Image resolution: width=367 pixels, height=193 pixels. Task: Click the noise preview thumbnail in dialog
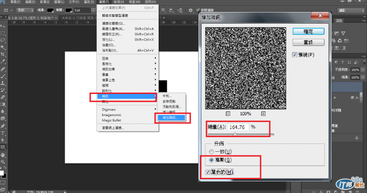(245, 68)
